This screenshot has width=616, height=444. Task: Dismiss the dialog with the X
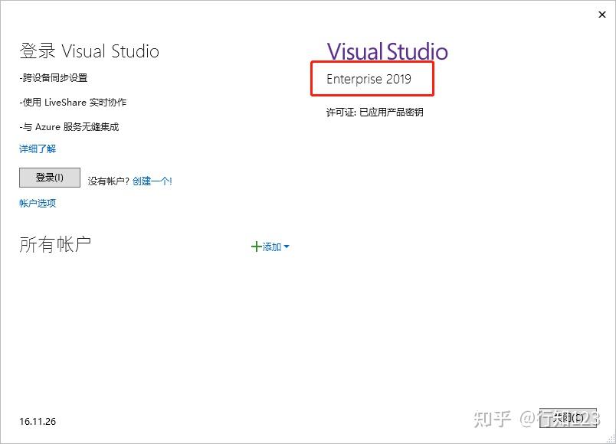coord(601,15)
